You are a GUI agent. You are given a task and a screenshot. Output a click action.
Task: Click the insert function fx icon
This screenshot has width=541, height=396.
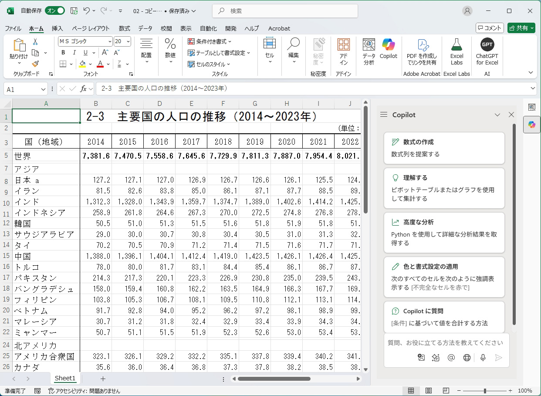click(83, 89)
